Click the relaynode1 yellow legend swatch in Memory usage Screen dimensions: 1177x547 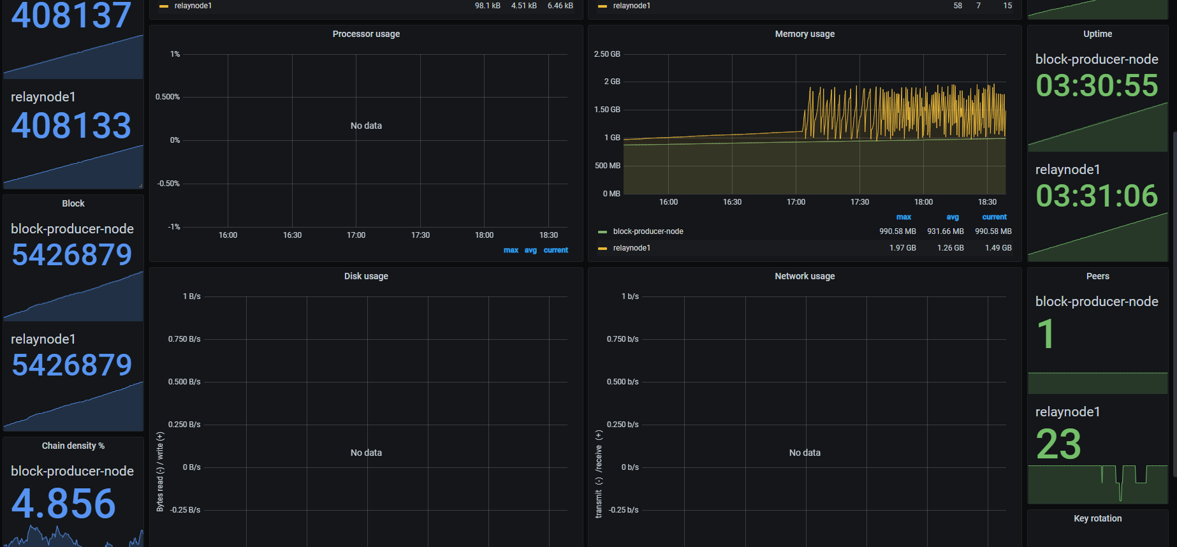click(602, 248)
